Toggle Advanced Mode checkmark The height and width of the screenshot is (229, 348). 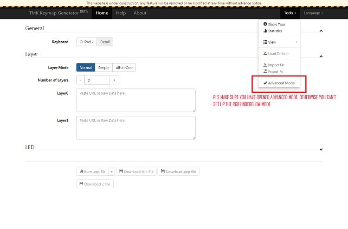(x=279, y=83)
